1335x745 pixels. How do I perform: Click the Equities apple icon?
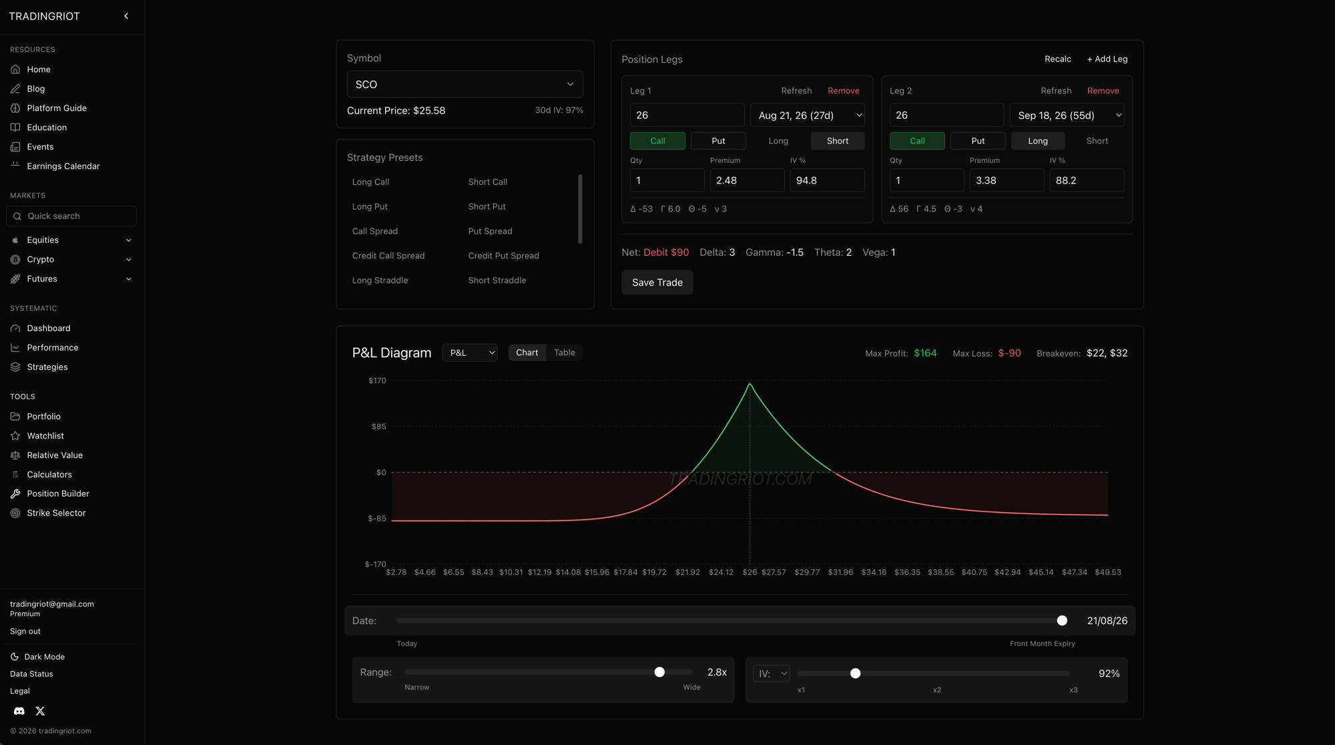coord(15,240)
